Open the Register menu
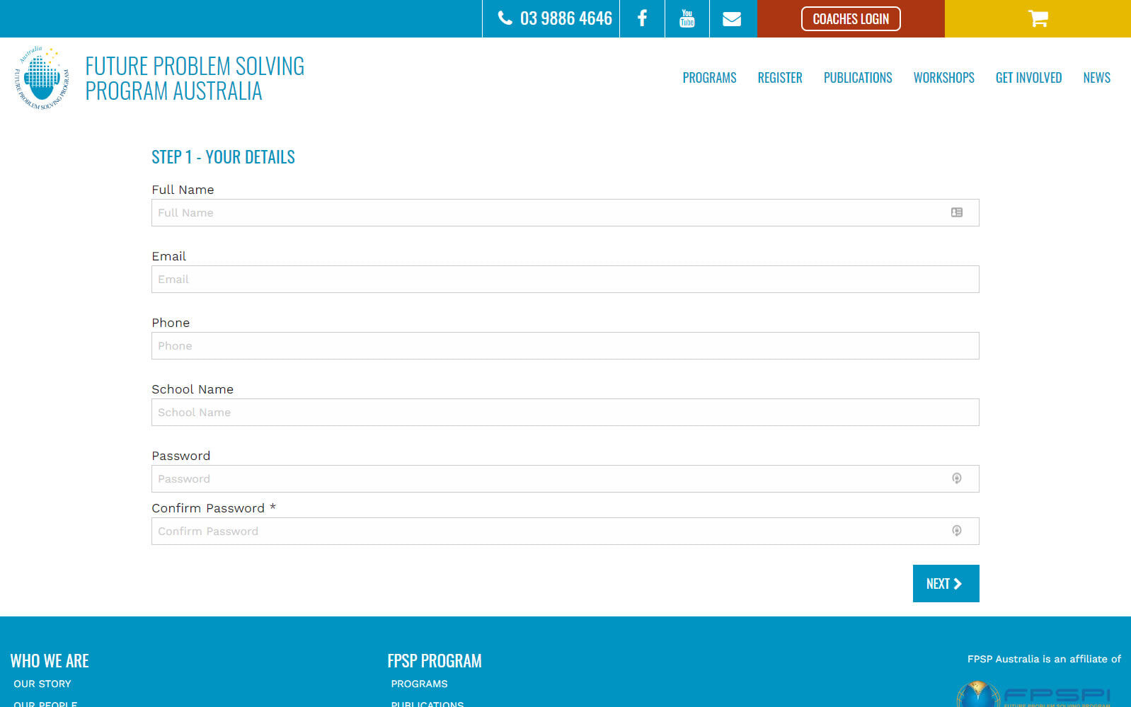The image size is (1131, 707). [780, 78]
